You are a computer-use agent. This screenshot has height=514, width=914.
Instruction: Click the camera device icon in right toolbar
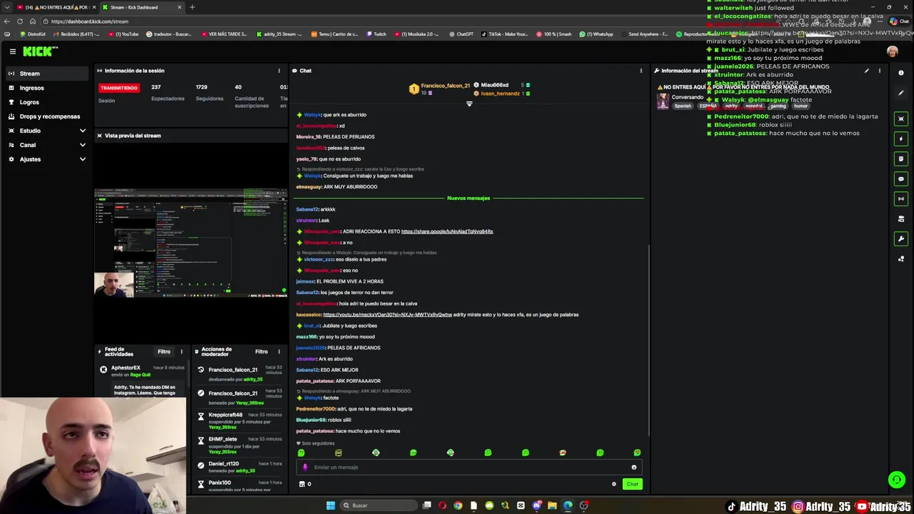901,218
